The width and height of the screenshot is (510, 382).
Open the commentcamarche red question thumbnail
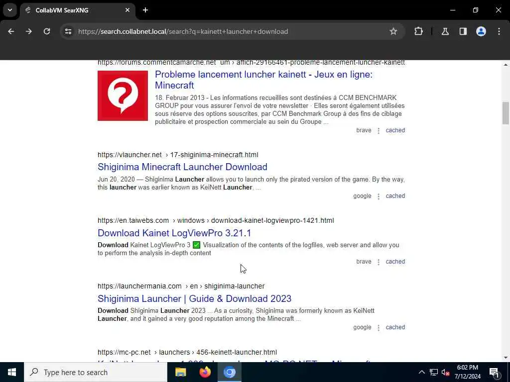tap(123, 95)
